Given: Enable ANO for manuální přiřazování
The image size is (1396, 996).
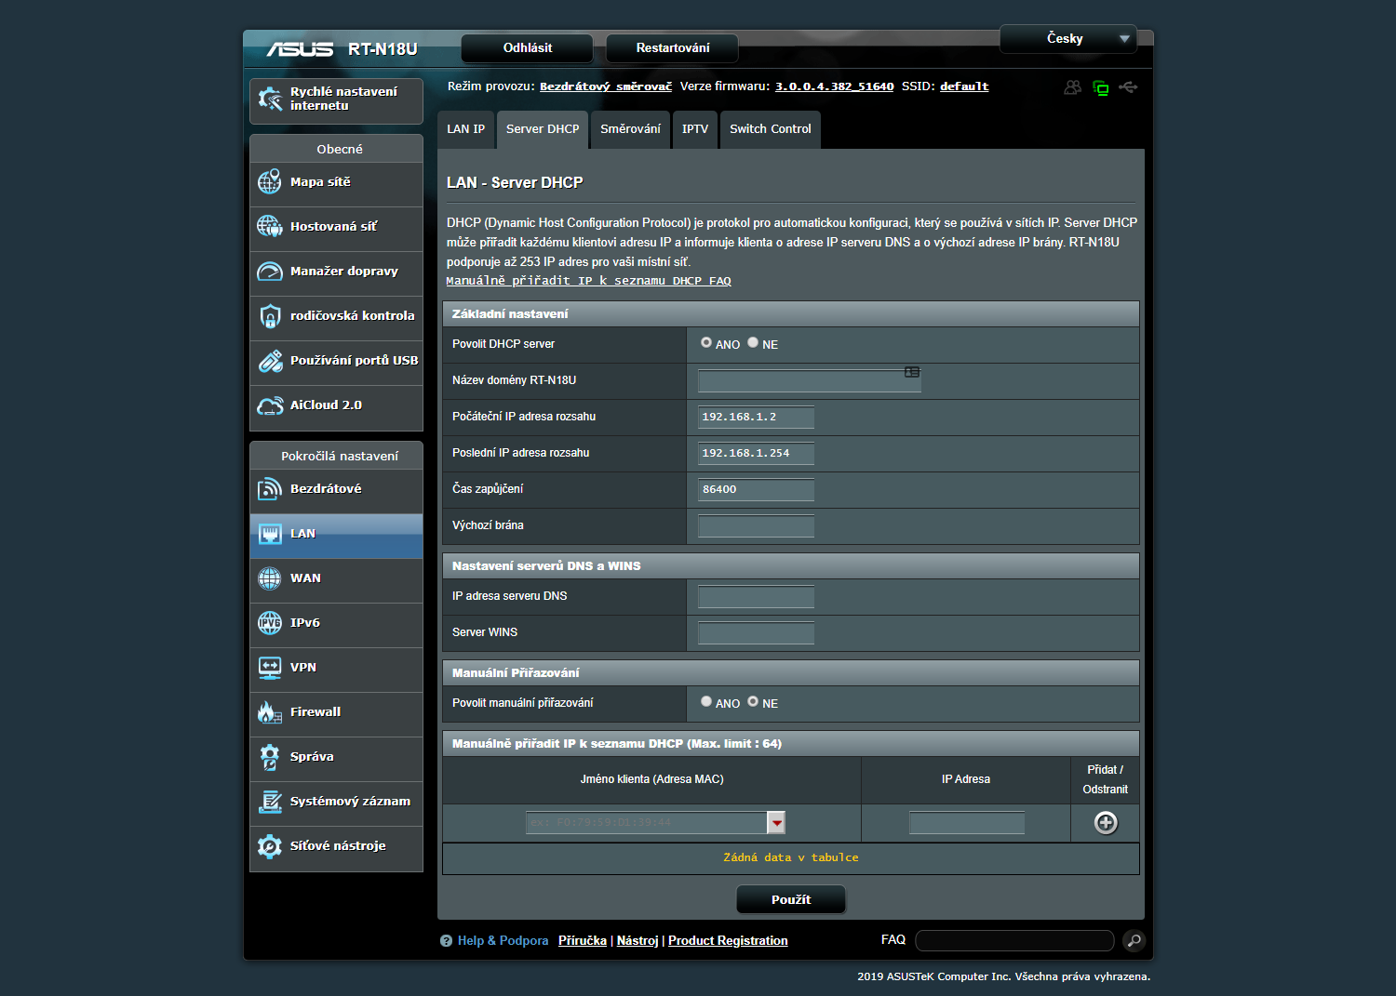Looking at the screenshot, I should point(706,702).
